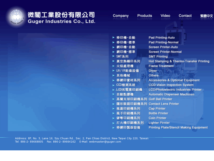Open Golf Ball Printer category
This screenshot has width=214, height=161.
(x=160, y=99)
